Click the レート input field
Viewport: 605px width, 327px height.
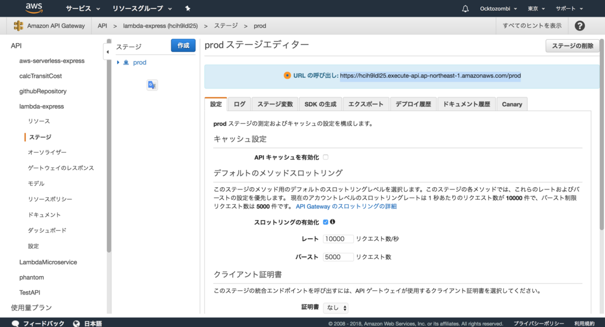338,238
